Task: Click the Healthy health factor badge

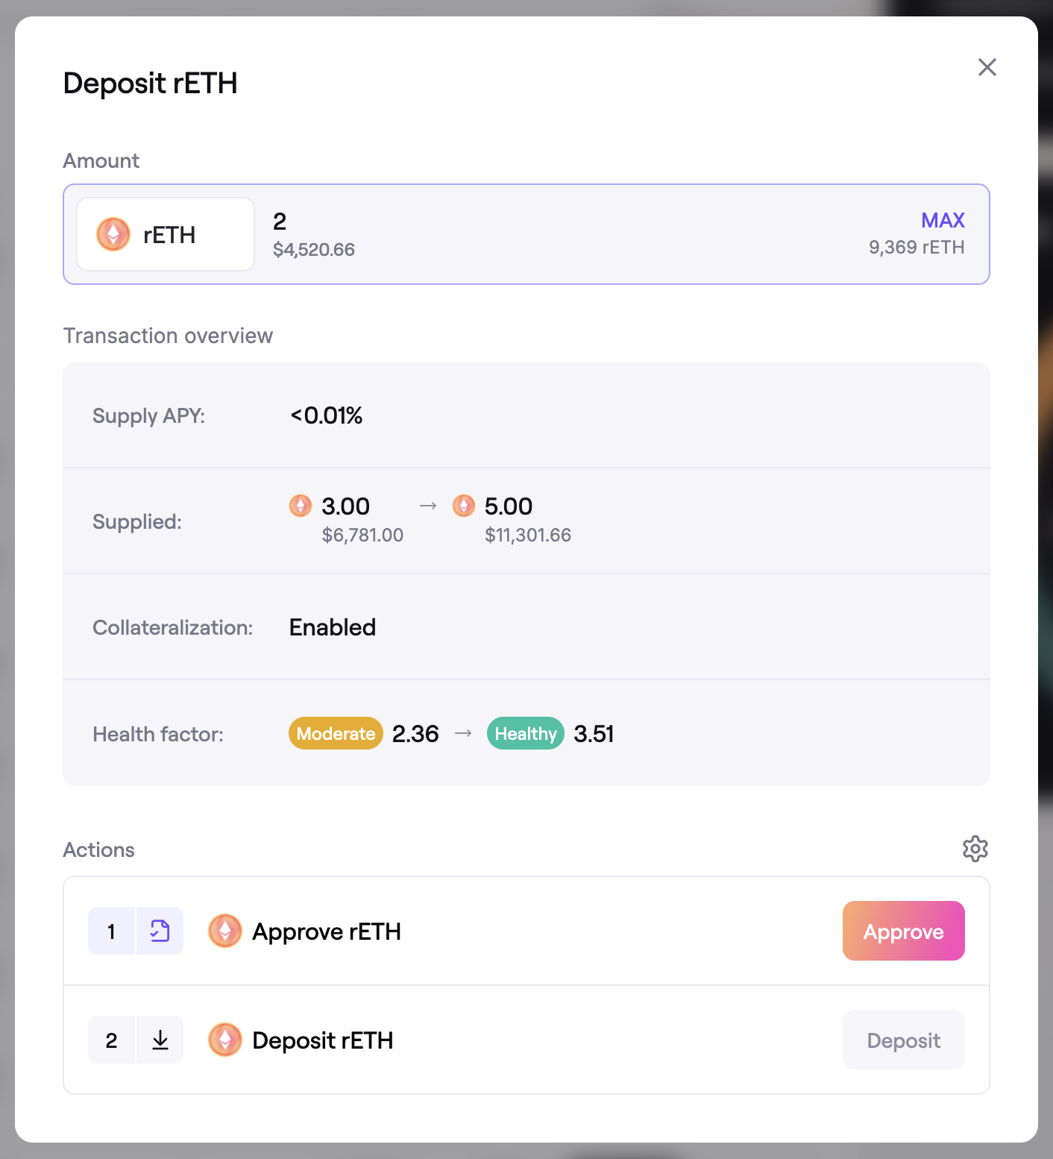Action: [x=526, y=734]
